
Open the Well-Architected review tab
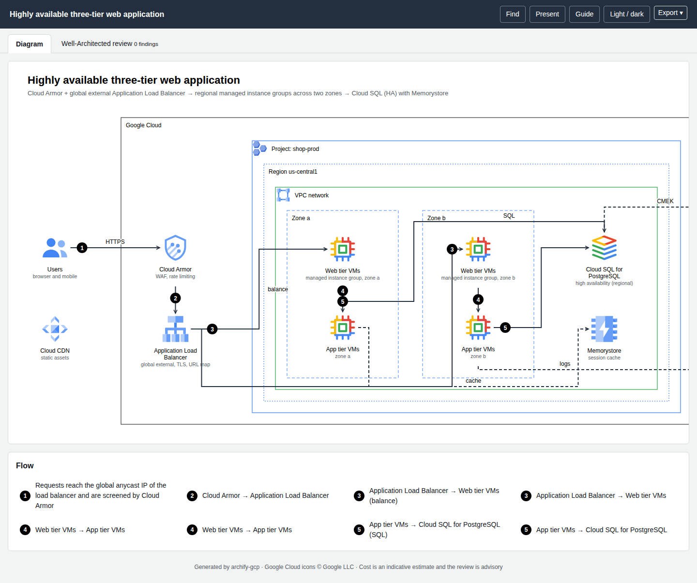(110, 44)
